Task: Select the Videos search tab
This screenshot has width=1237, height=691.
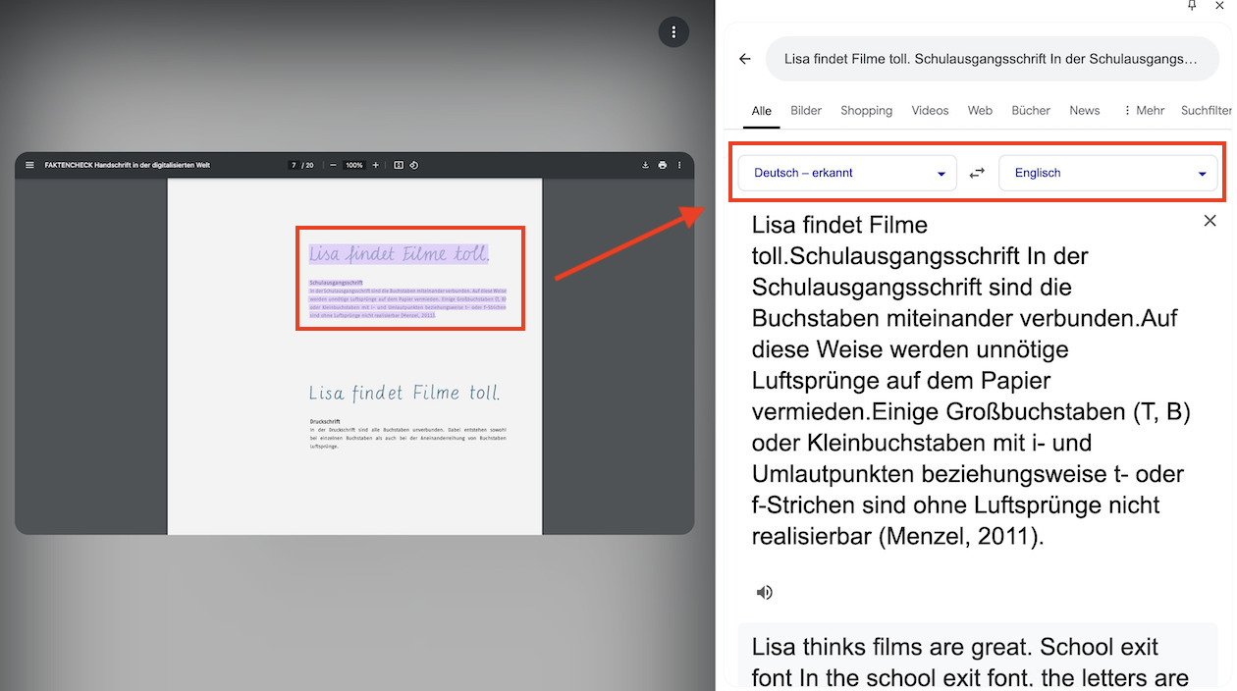Action: pos(929,110)
